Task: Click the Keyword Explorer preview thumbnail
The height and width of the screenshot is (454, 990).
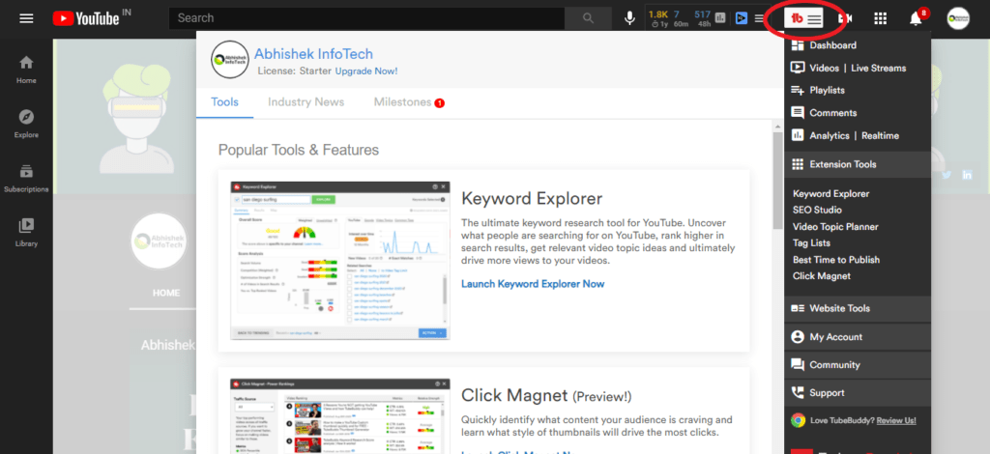Action: [x=340, y=261]
